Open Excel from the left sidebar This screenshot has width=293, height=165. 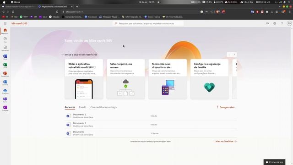pyautogui.click(x=5, y=65)
